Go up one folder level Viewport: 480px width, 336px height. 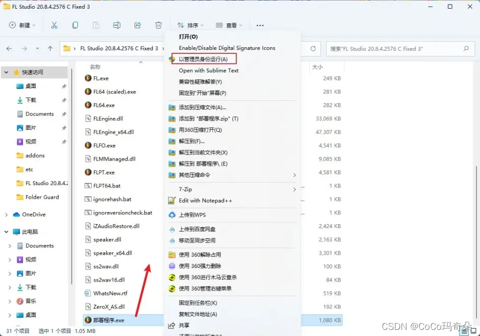click(50, 48)
